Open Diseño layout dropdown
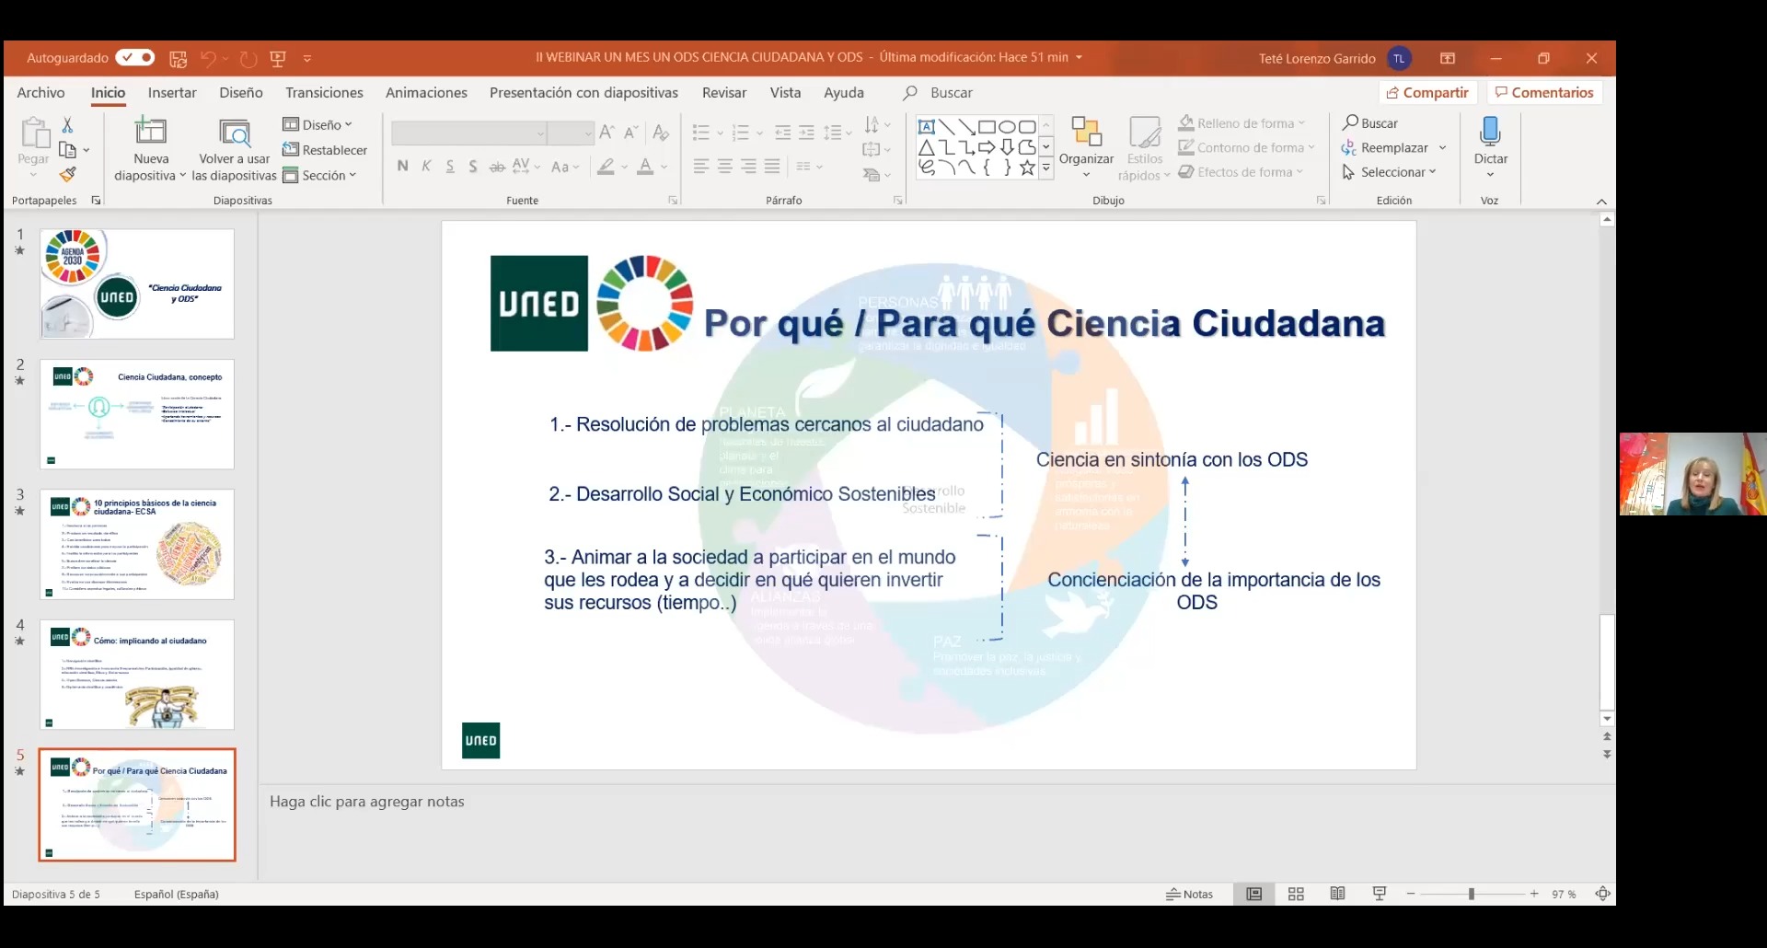The height and width of the screenshot is (948, 1767). click(318, 124)
